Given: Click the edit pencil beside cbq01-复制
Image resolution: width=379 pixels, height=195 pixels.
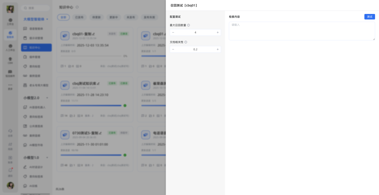Looking at the screenshot, I should [x=94, y=34].
